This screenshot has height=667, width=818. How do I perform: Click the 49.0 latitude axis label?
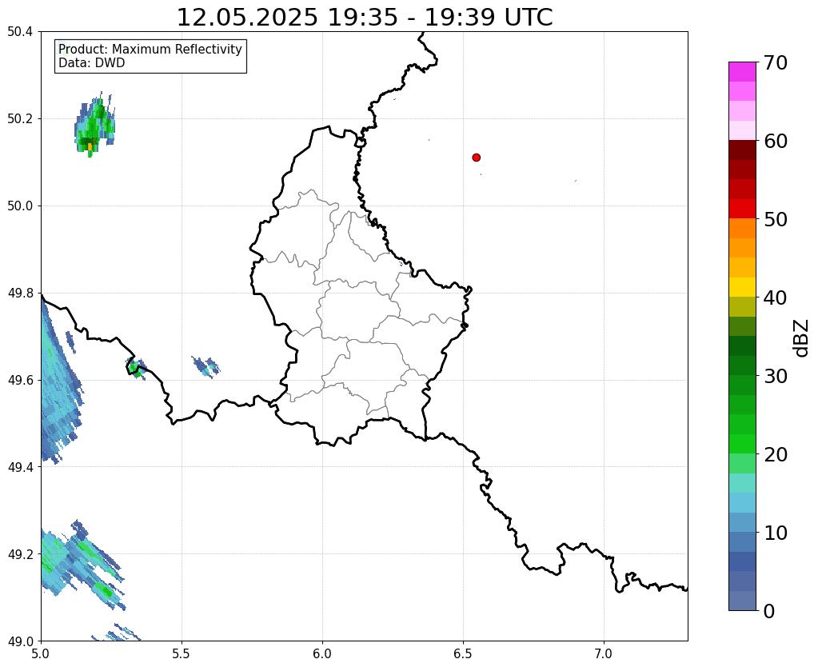tap(20, 641)
